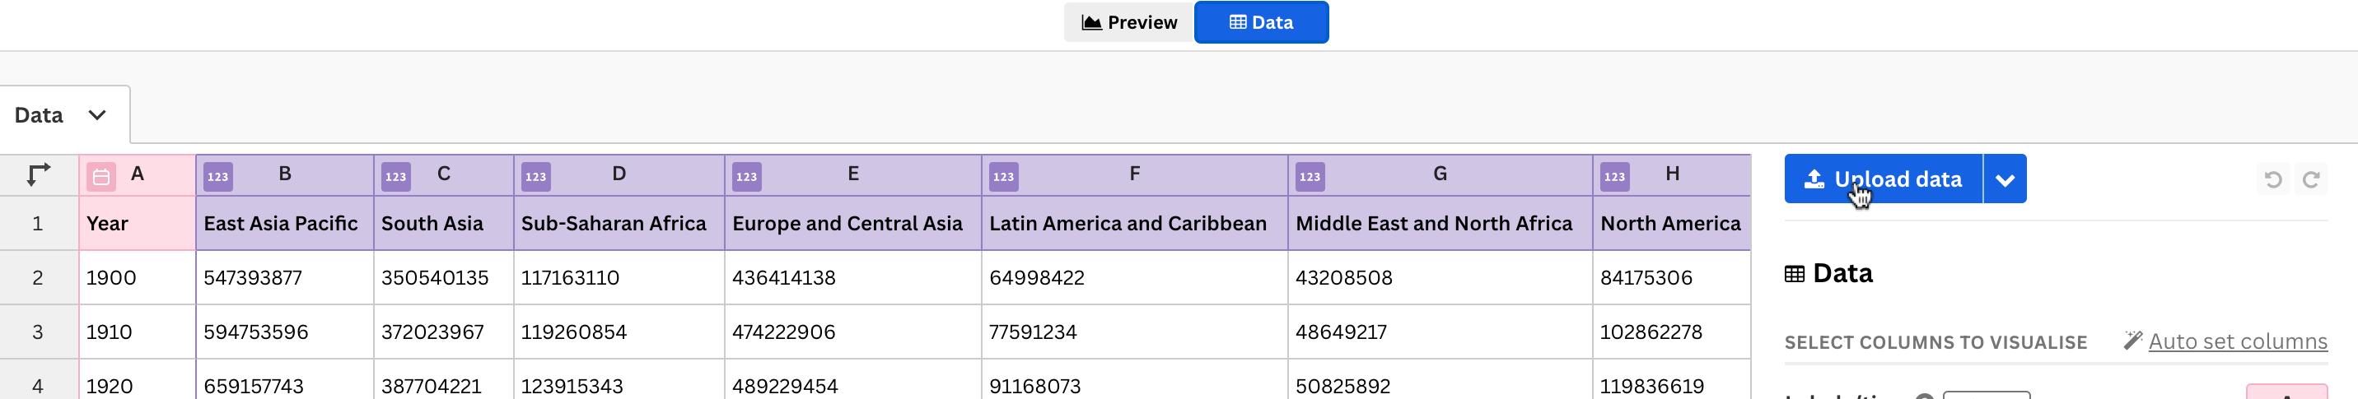The height and width of the screenshot is (399, 2358).
Task: Click the number type icon in column C
Action: 395,177
